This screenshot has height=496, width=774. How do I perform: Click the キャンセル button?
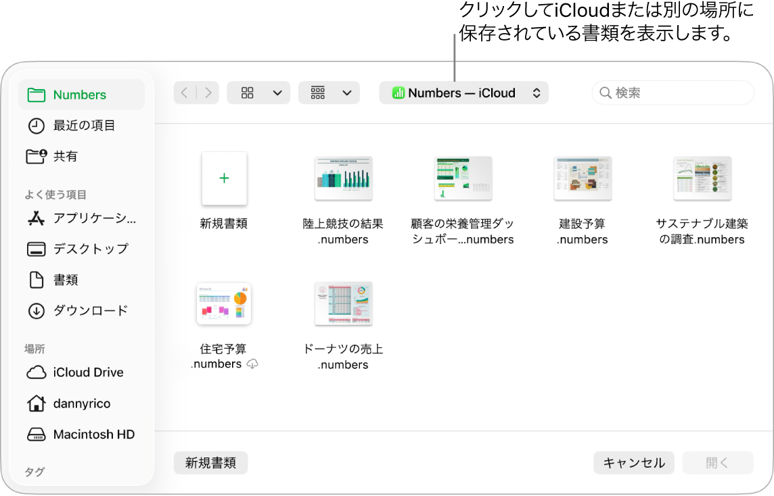(x=633, y=463)
